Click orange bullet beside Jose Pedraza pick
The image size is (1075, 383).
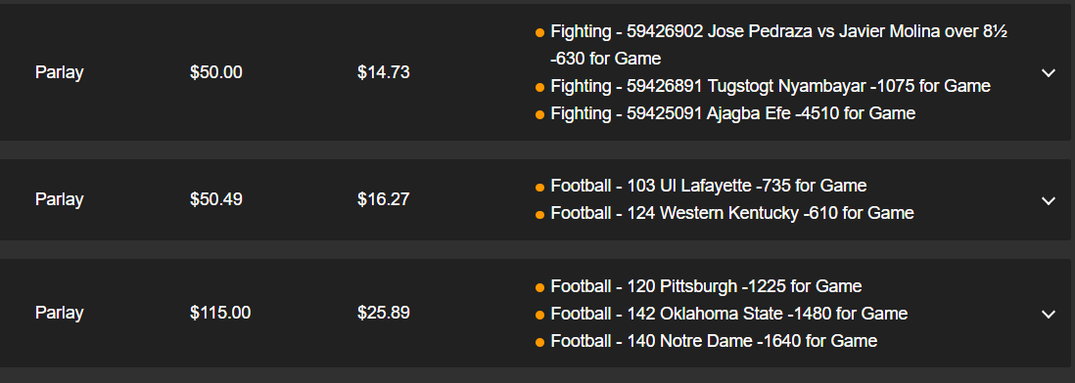tap(539, 32)
